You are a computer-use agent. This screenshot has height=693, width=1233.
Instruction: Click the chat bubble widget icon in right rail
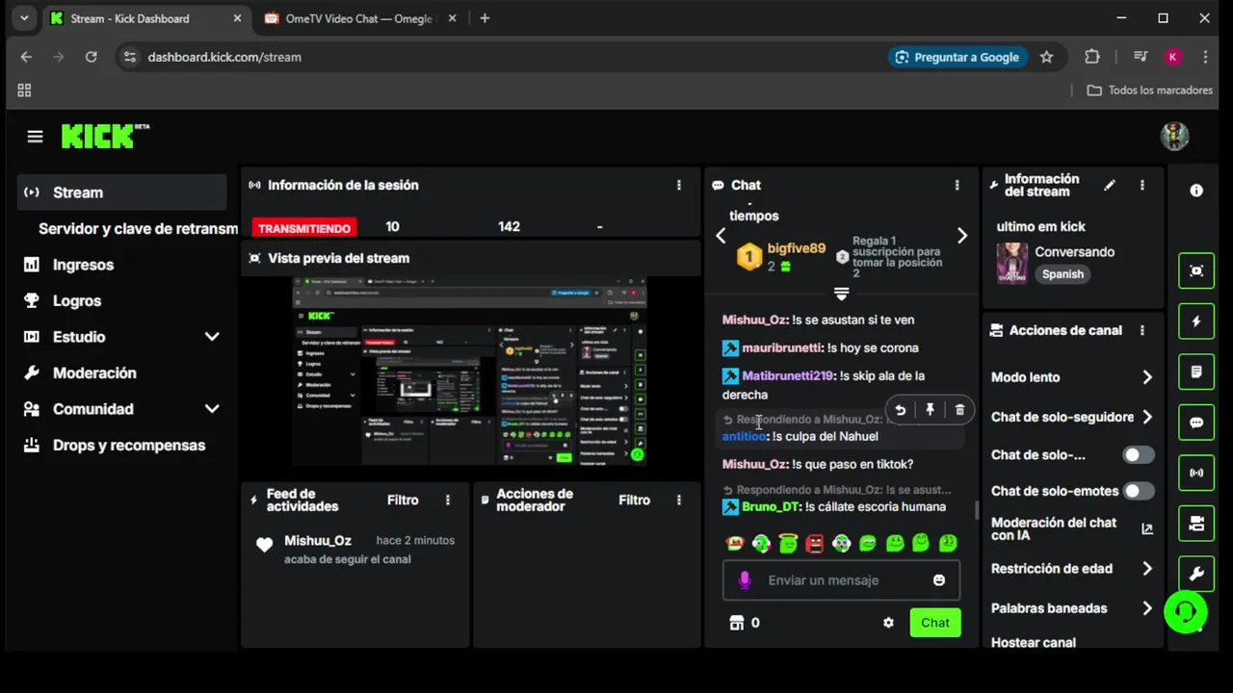(1196, 423)
